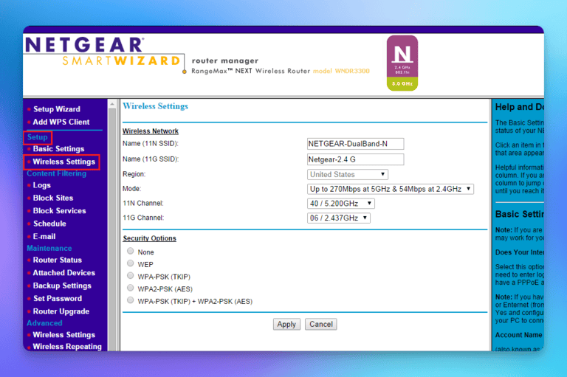Open Setup Wizard in the sidebar
This screenshot has width=567, height=377.
point(57,109)
